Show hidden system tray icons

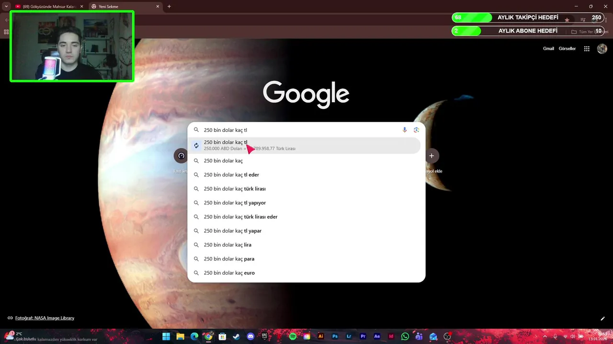click(x=545, y=336)
